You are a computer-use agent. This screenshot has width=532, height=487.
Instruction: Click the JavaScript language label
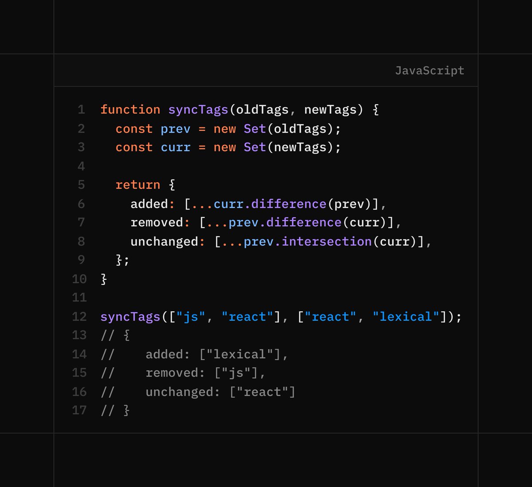click(430, 71)
